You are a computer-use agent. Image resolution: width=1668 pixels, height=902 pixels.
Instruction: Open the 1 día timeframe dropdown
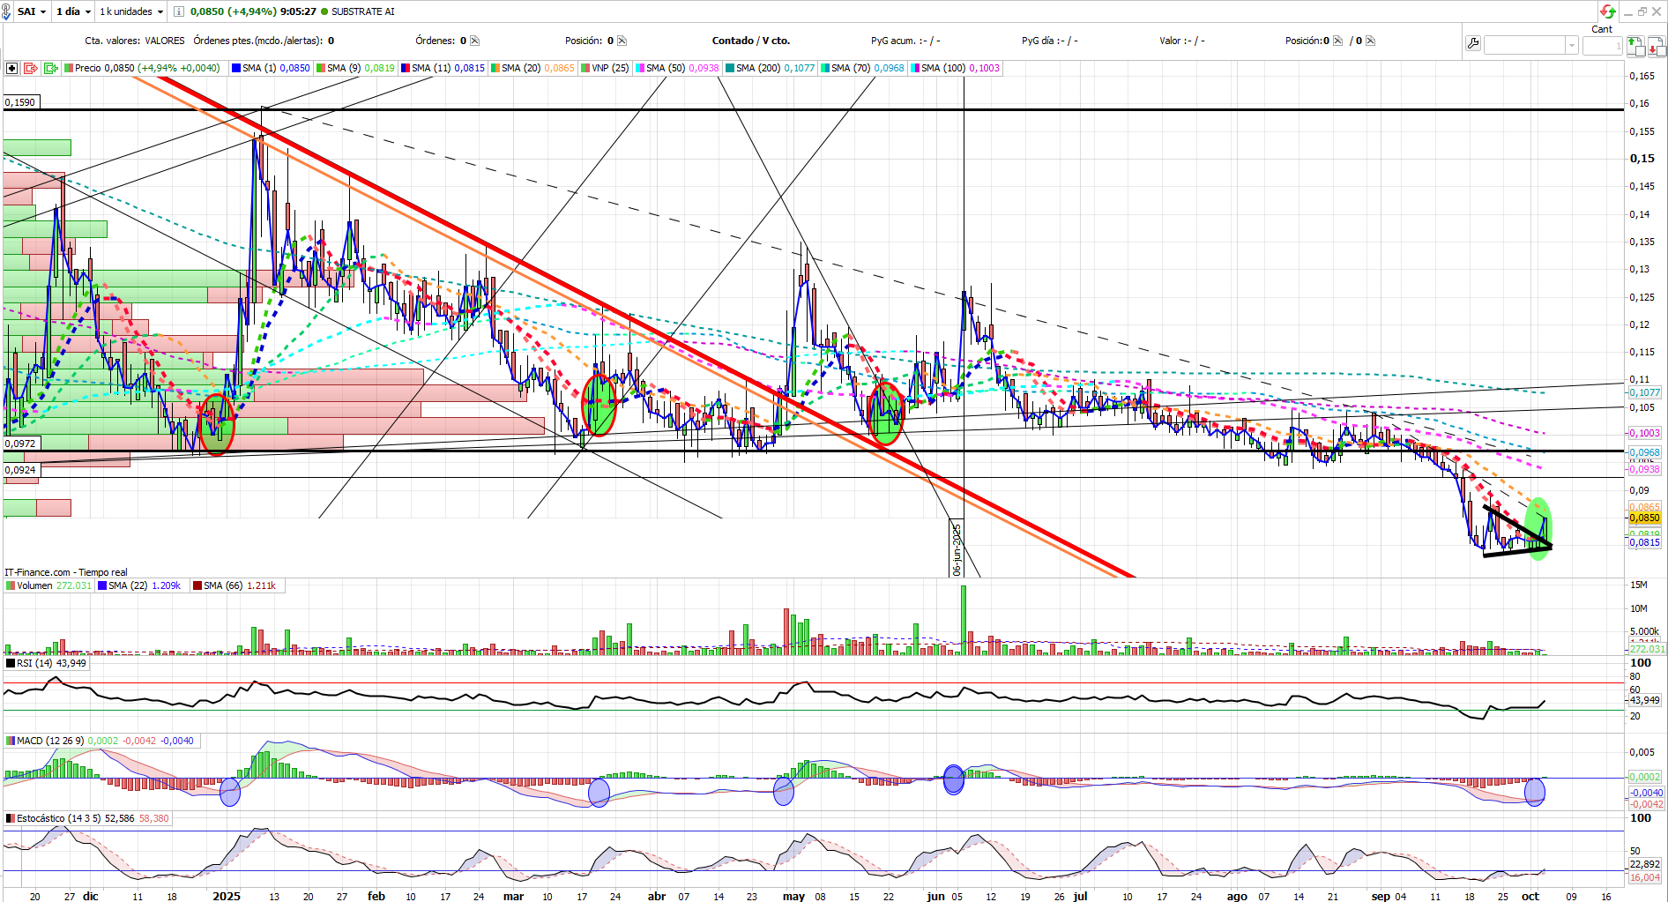point(72,11)
